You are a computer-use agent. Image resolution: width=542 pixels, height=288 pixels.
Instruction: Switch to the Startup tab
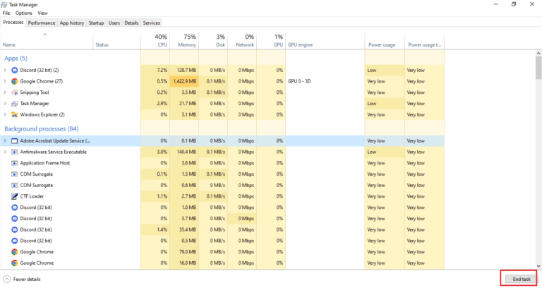click(96, 23)
